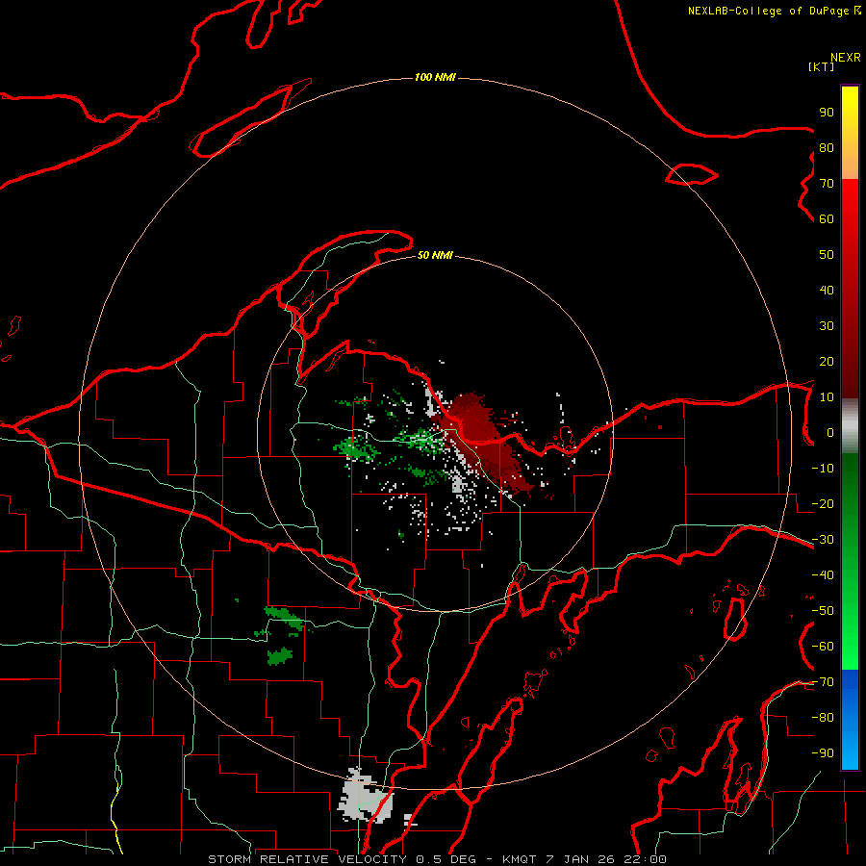This screenshot has width=866, height=866.
Task: Pick the red segment of the velocity color bar
Action: click(850, 289)
